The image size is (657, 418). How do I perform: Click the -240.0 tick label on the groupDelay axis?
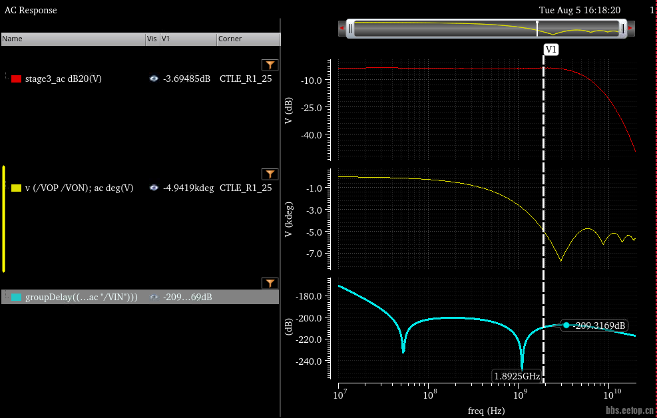[308, 361]
